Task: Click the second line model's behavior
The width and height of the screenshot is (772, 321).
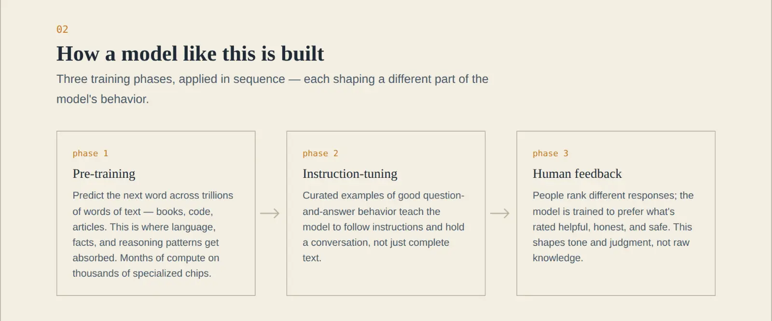Action: (103, 99)
